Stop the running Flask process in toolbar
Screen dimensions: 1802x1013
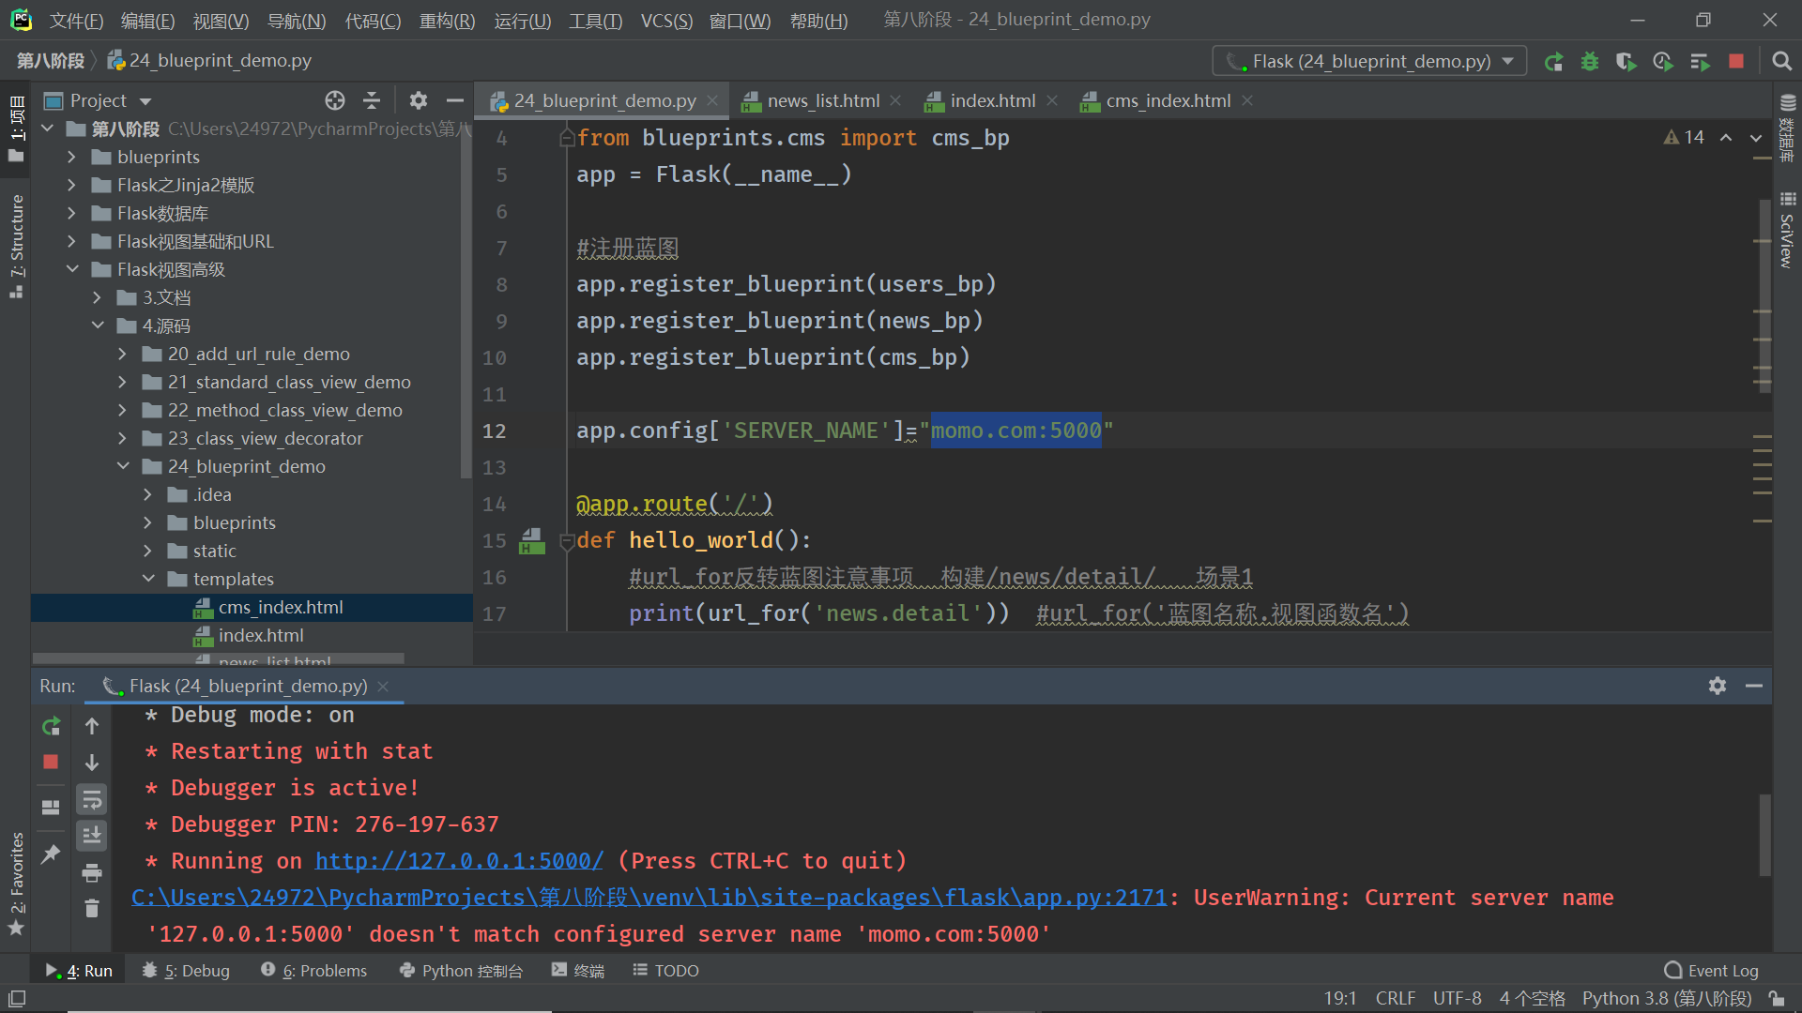pos(1736,61)
